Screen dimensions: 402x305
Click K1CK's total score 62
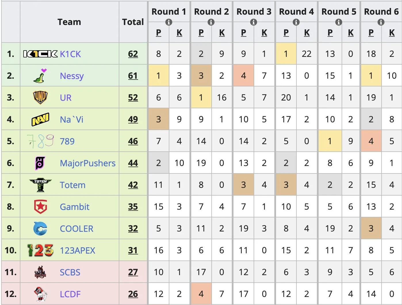(x=133, y=54)
